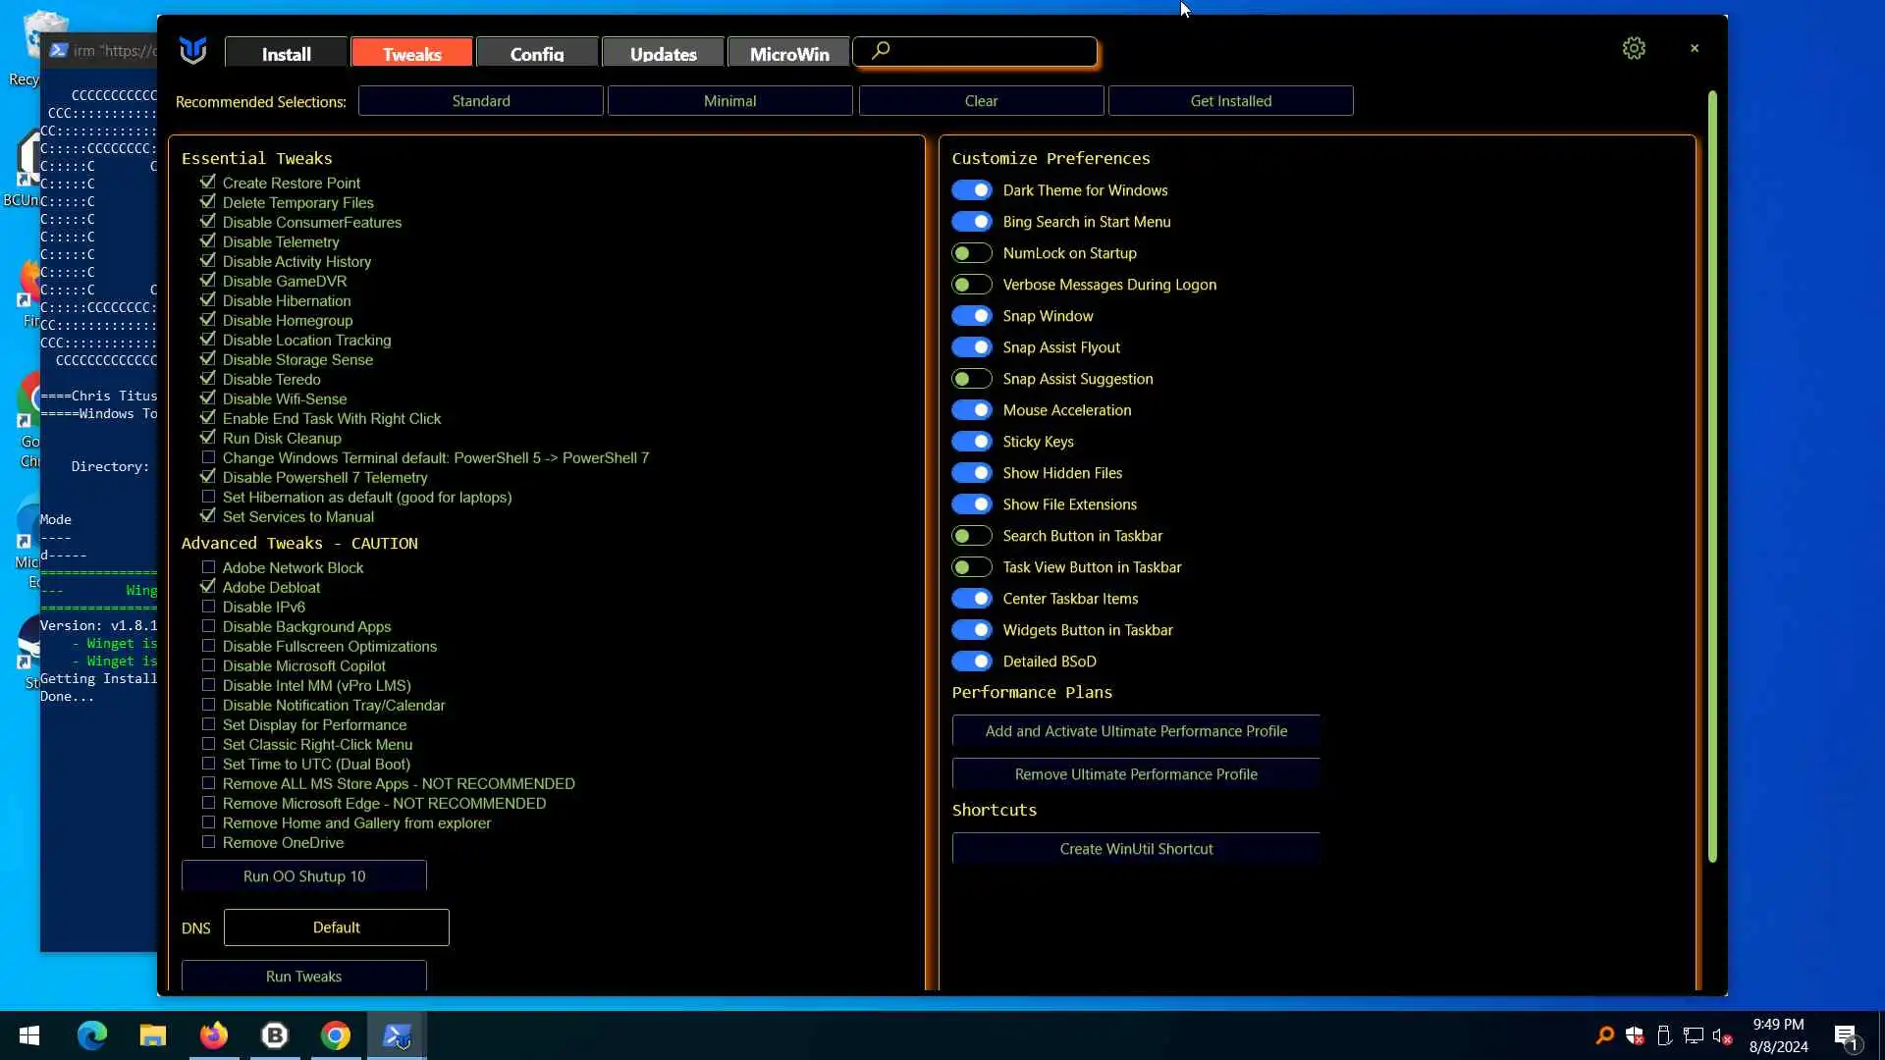This screenshot has height=1060, width=1885.
Task: Click the Run Tweaks button
Action: pyautogui.click(x=303, y=977)
